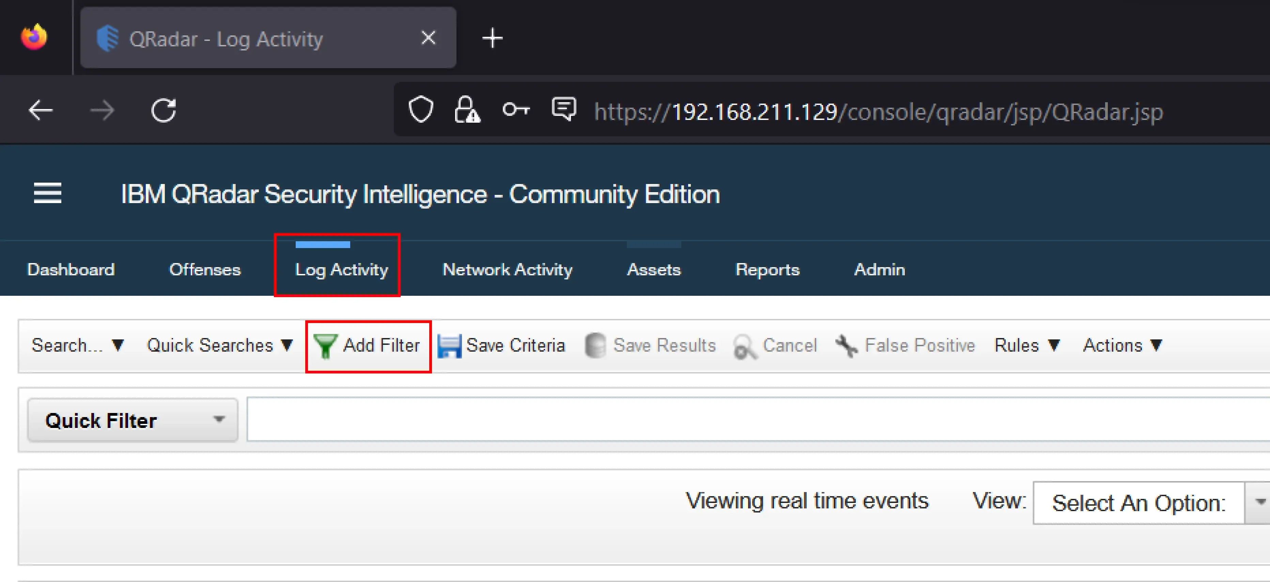1270x582 pixels.
Task: Click the Firefox logo icon
Action: 34,37
